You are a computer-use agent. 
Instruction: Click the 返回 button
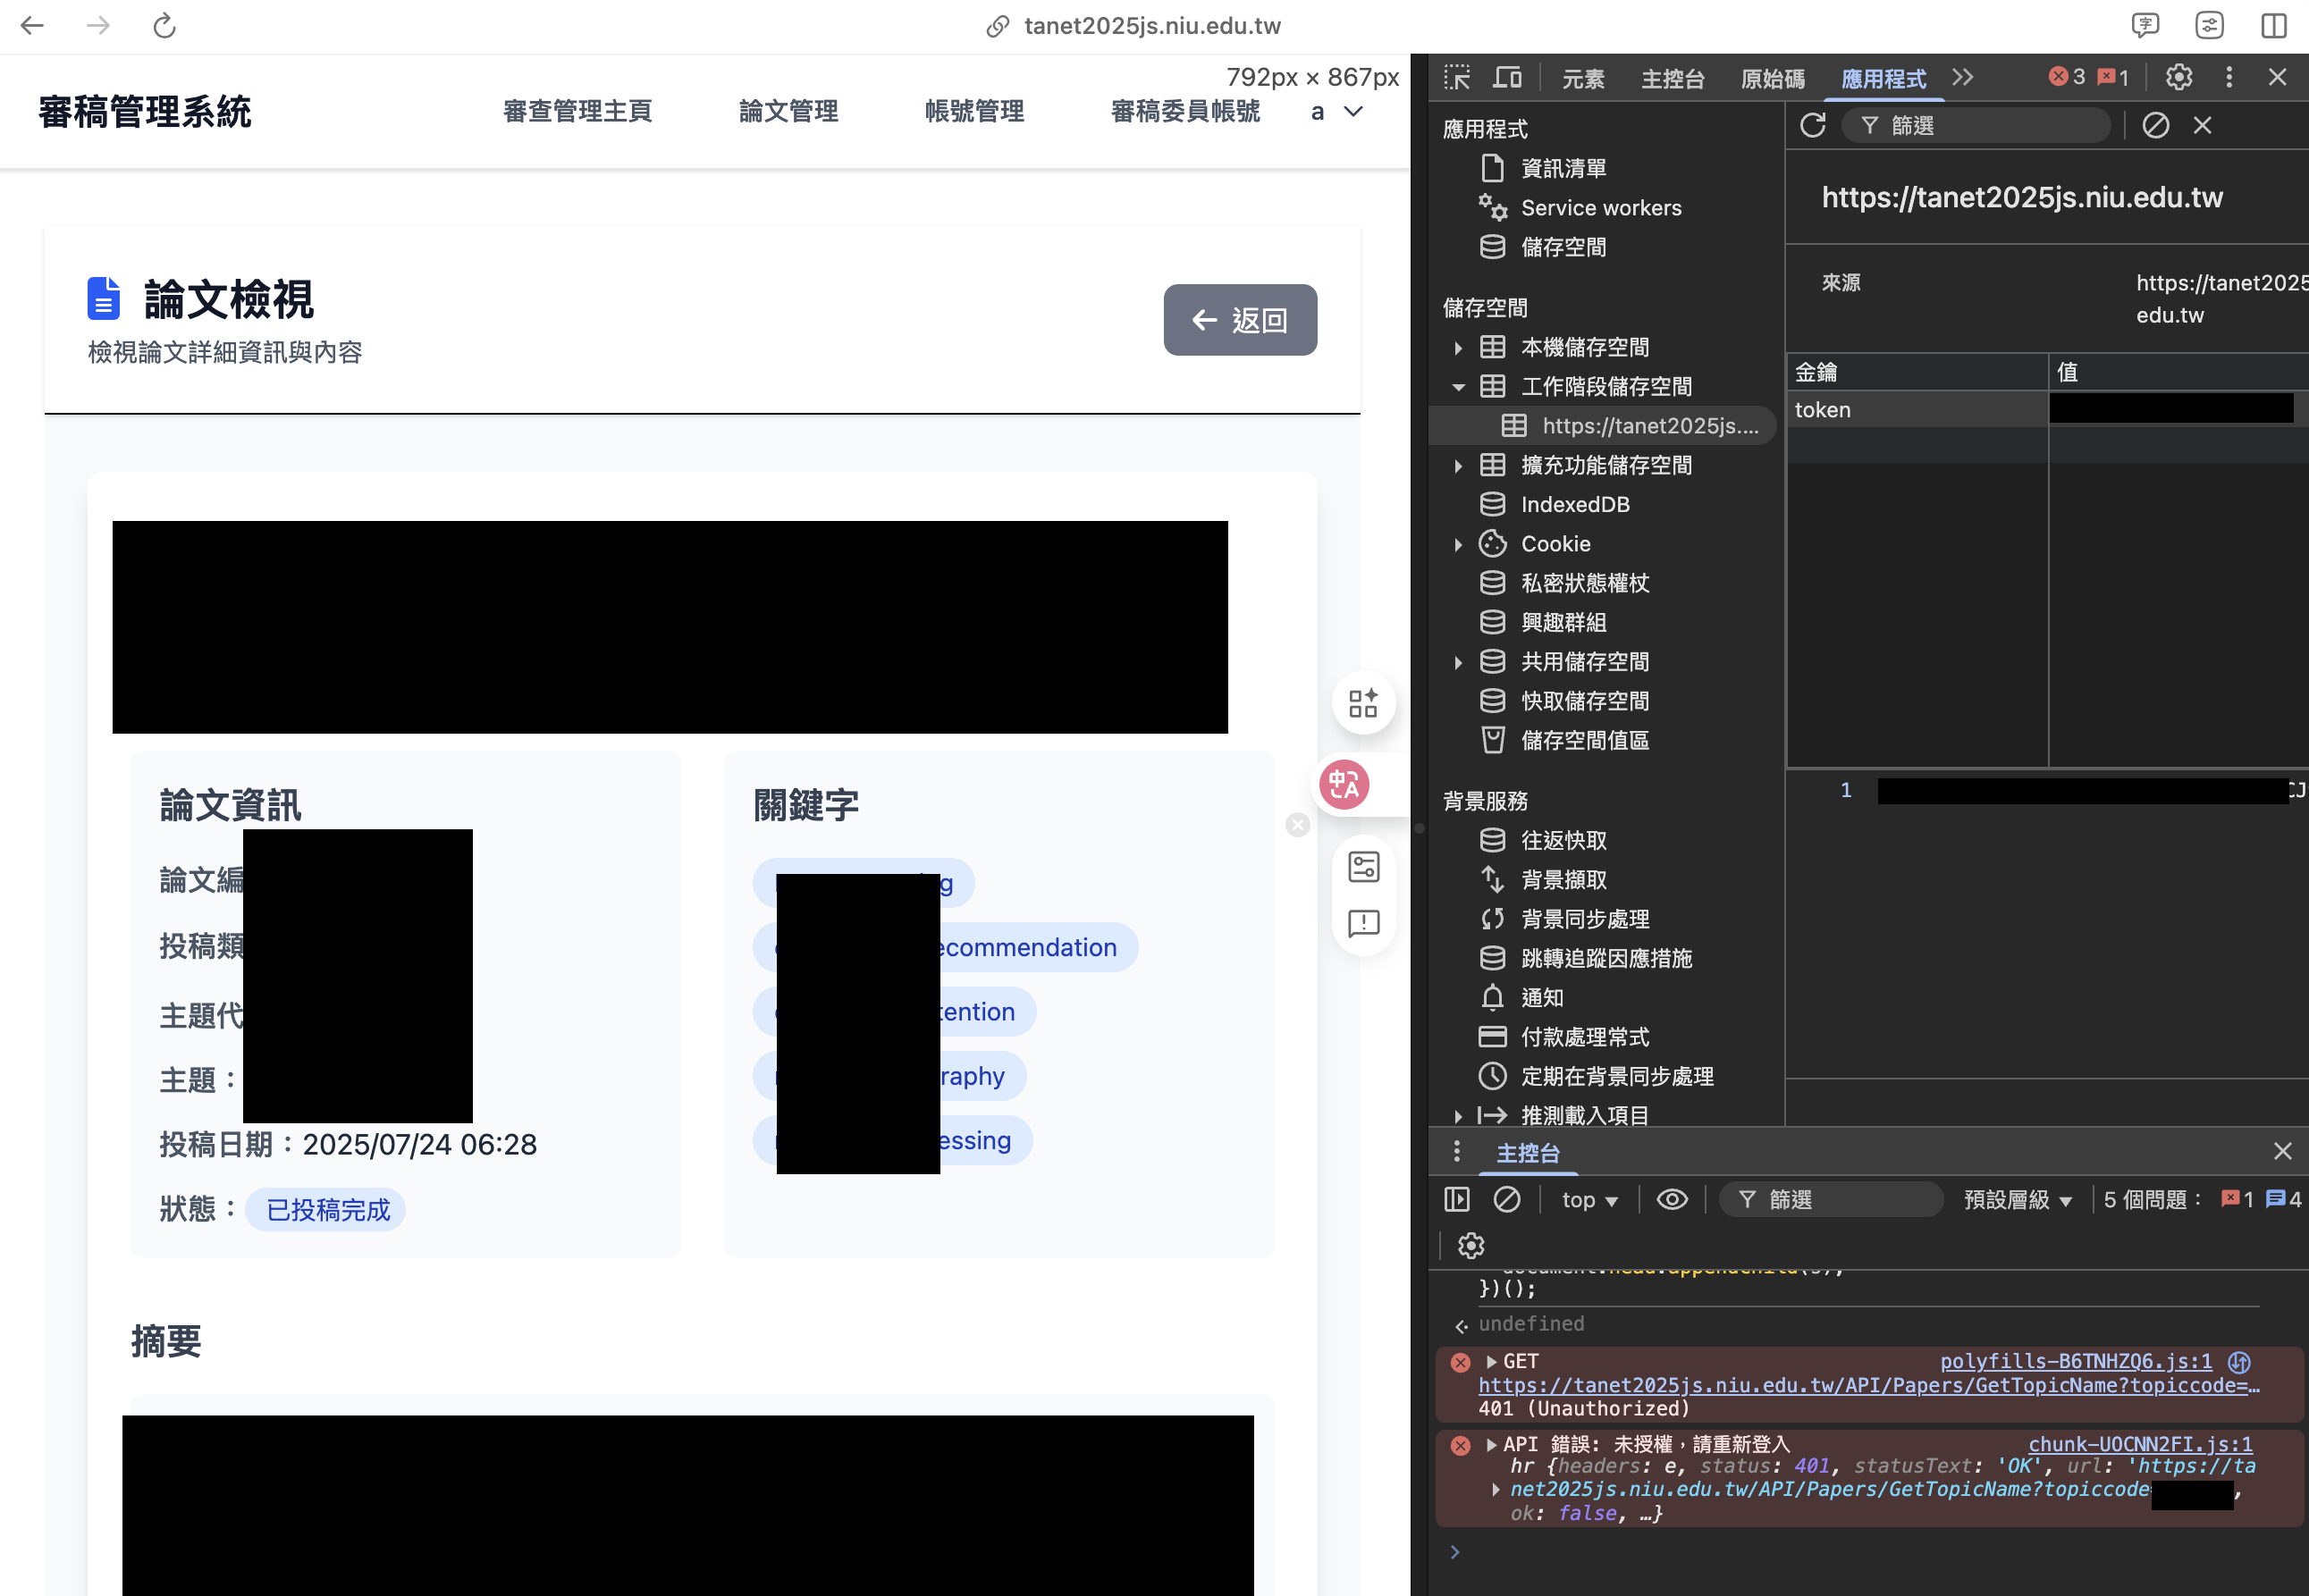click(1240, 320)
